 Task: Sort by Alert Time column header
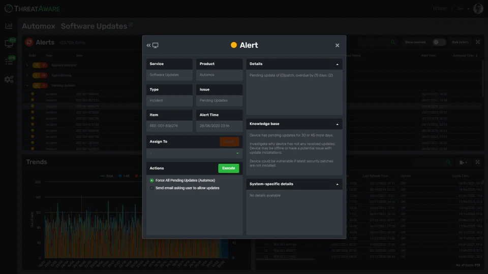click(x=428, y=56)
